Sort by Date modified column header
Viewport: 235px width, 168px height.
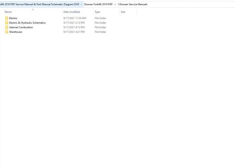pos(72,12)
